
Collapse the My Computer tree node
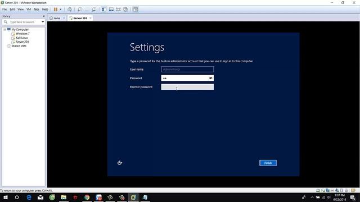[x=4, y=30]
